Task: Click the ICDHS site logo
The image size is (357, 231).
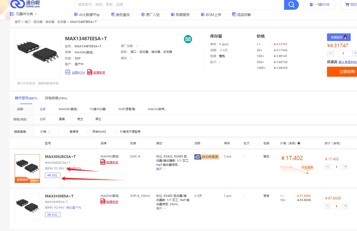Action: (25, 4)
